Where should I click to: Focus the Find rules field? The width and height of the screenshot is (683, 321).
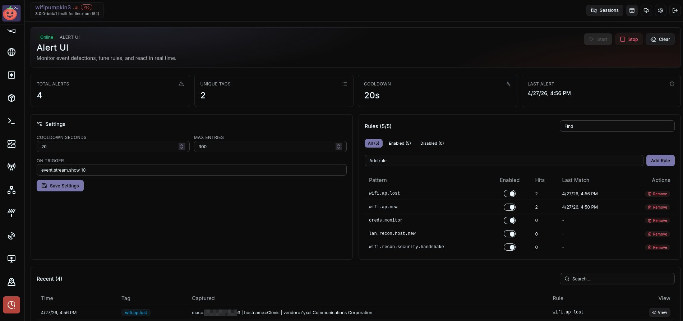pos(617,126)
